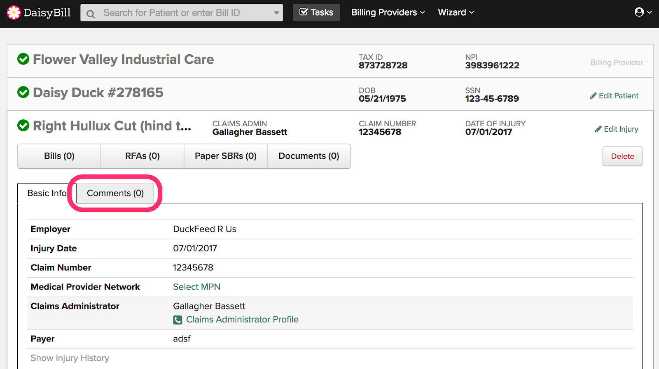
Task: Select the header date of injury 07/01/2017
Action: [x=488, y=132]
